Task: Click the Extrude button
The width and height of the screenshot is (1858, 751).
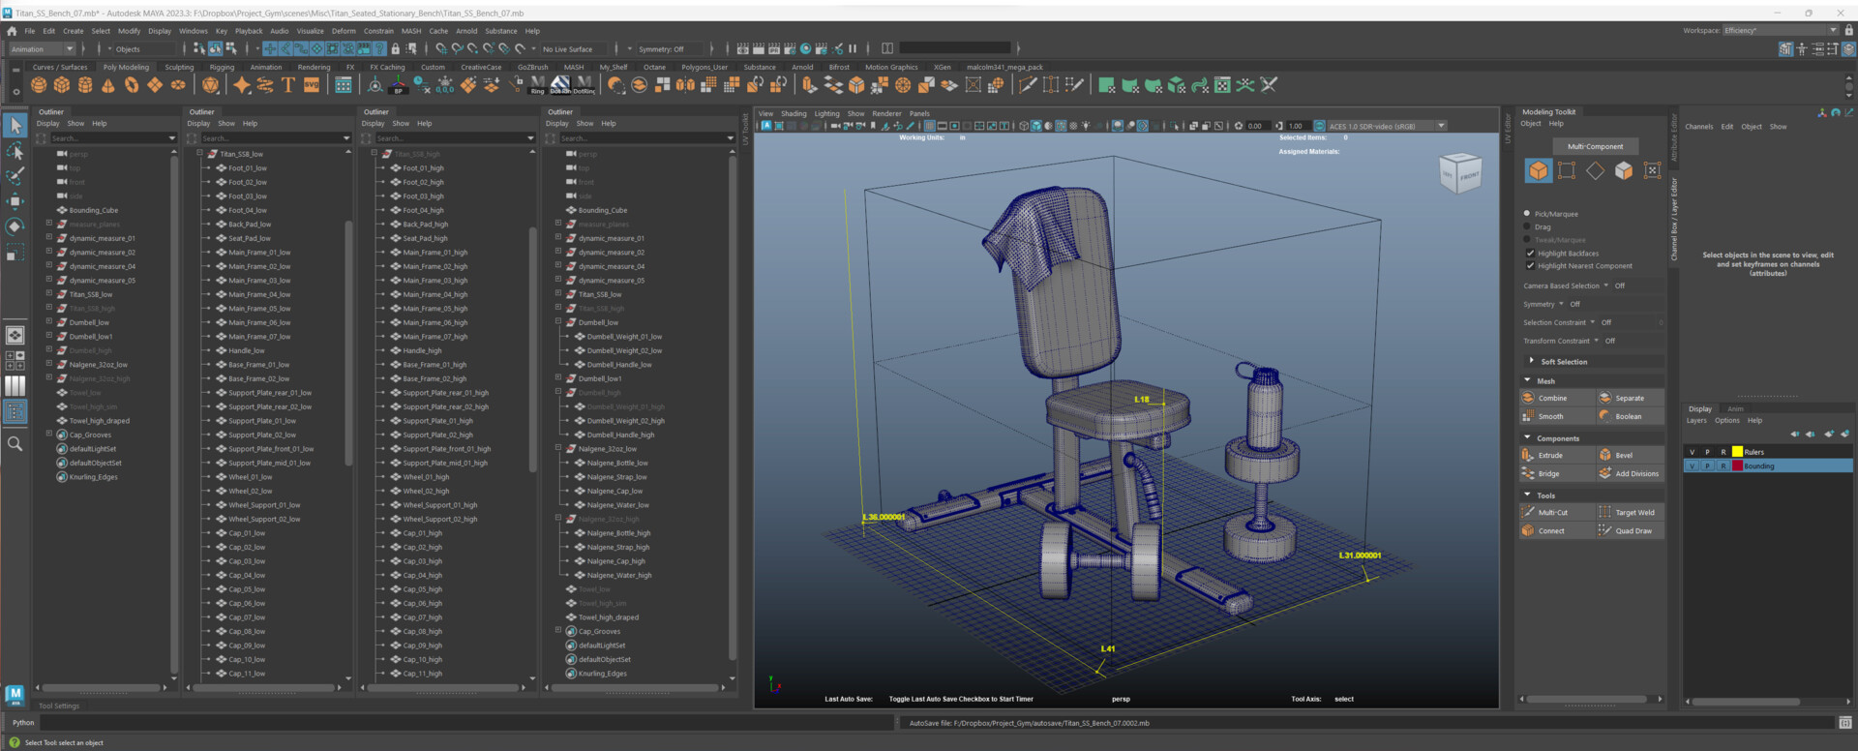Action: point(1556,455)
